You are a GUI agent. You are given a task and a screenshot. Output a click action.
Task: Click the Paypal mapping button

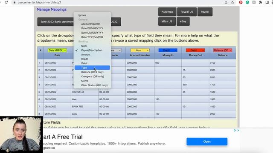[x=205, y=12]
